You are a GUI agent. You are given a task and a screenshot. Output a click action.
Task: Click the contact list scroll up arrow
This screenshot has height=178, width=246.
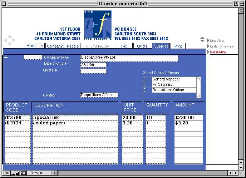198,79
